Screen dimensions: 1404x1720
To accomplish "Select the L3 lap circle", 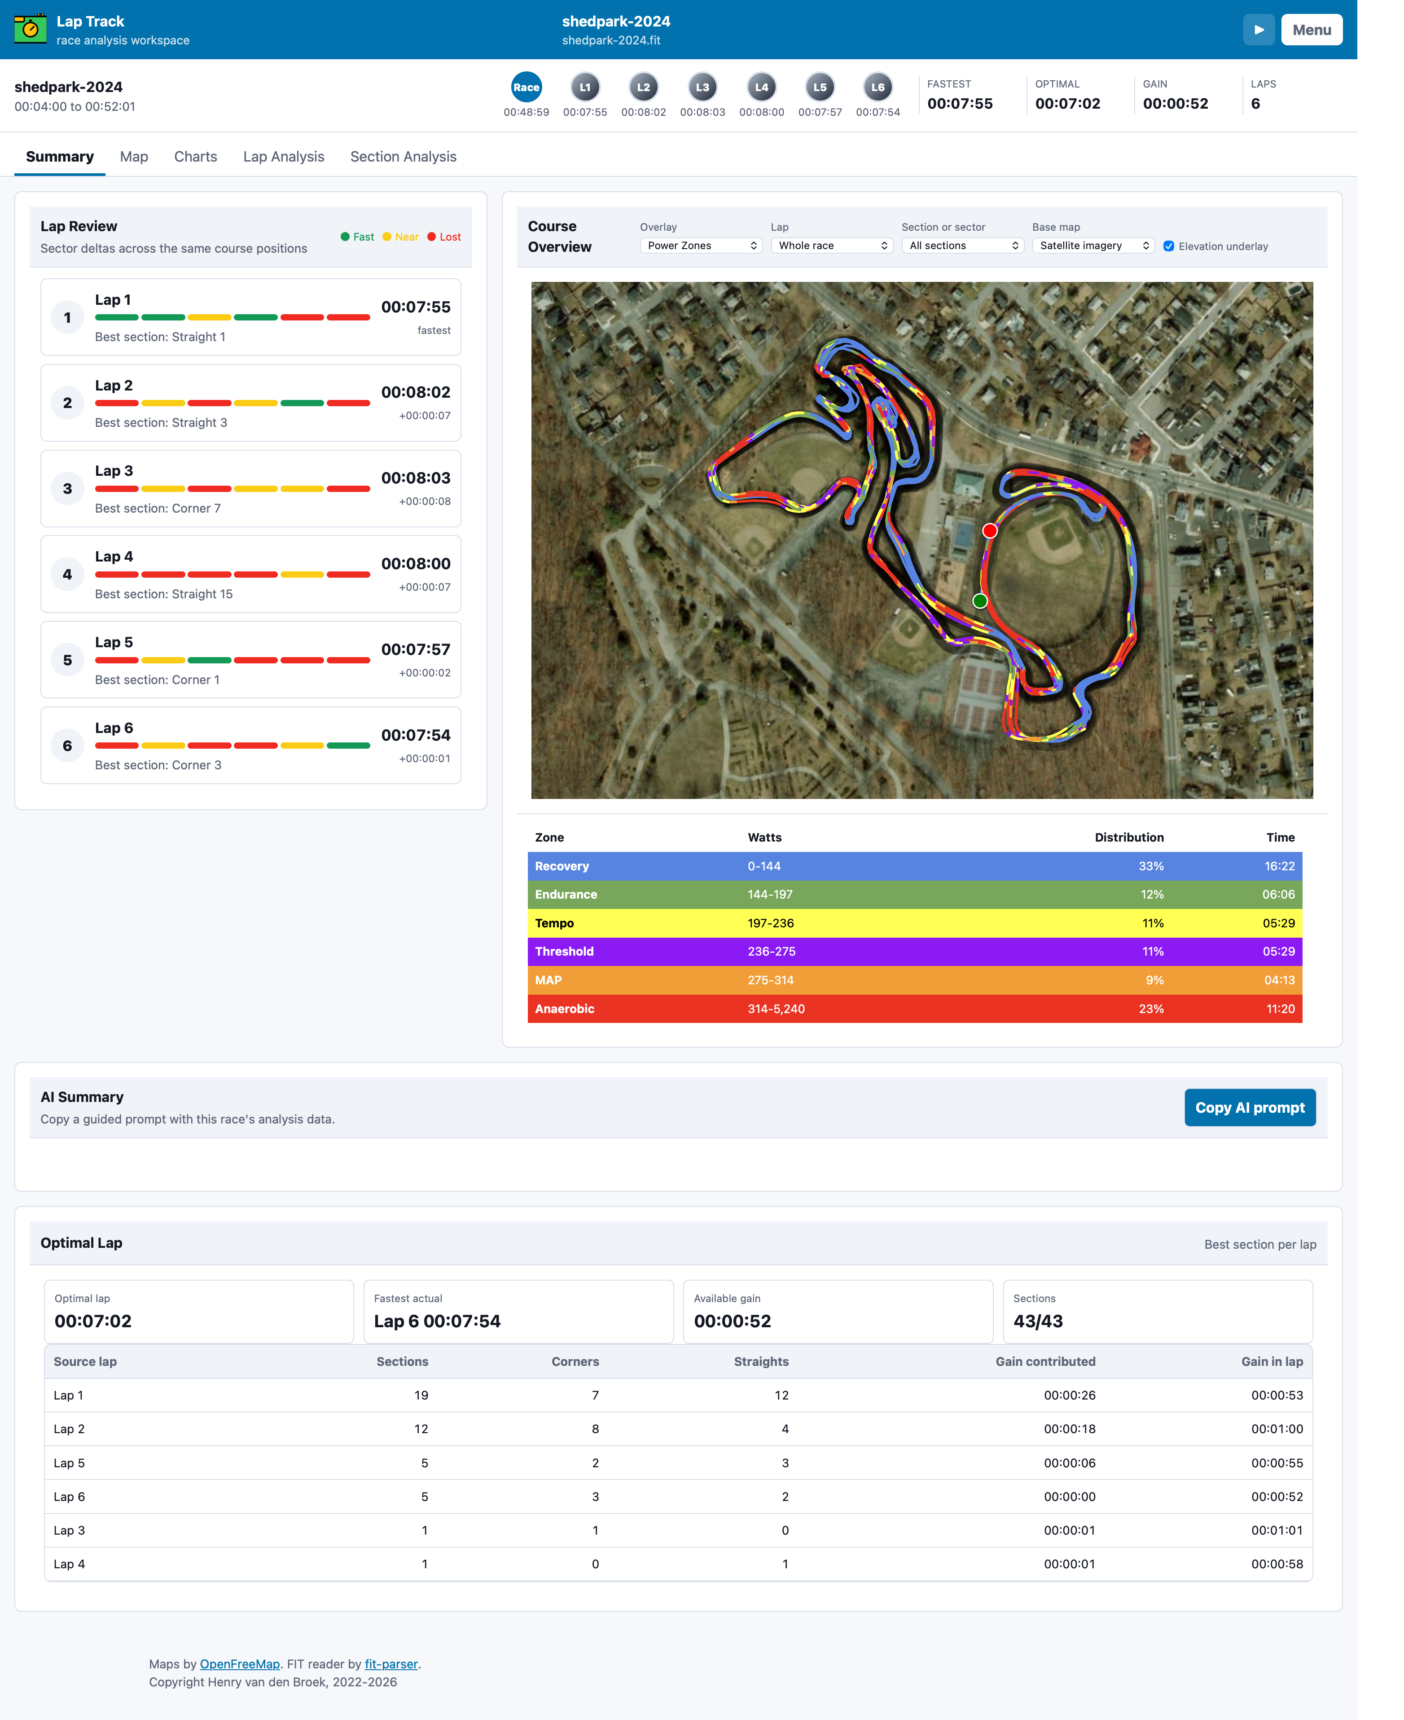I will pyautogui.click(x=702, y=88).
